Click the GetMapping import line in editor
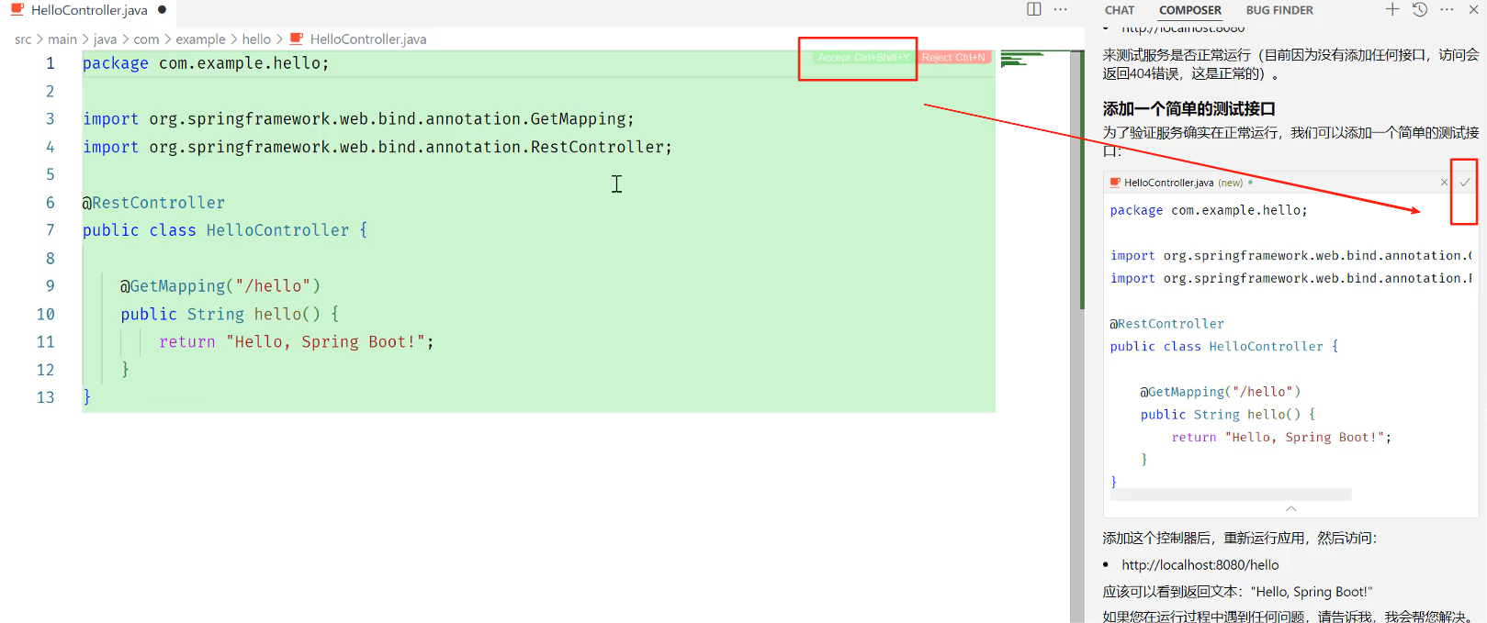Viewport: 1487px width, 623px height. pos(358,119)
